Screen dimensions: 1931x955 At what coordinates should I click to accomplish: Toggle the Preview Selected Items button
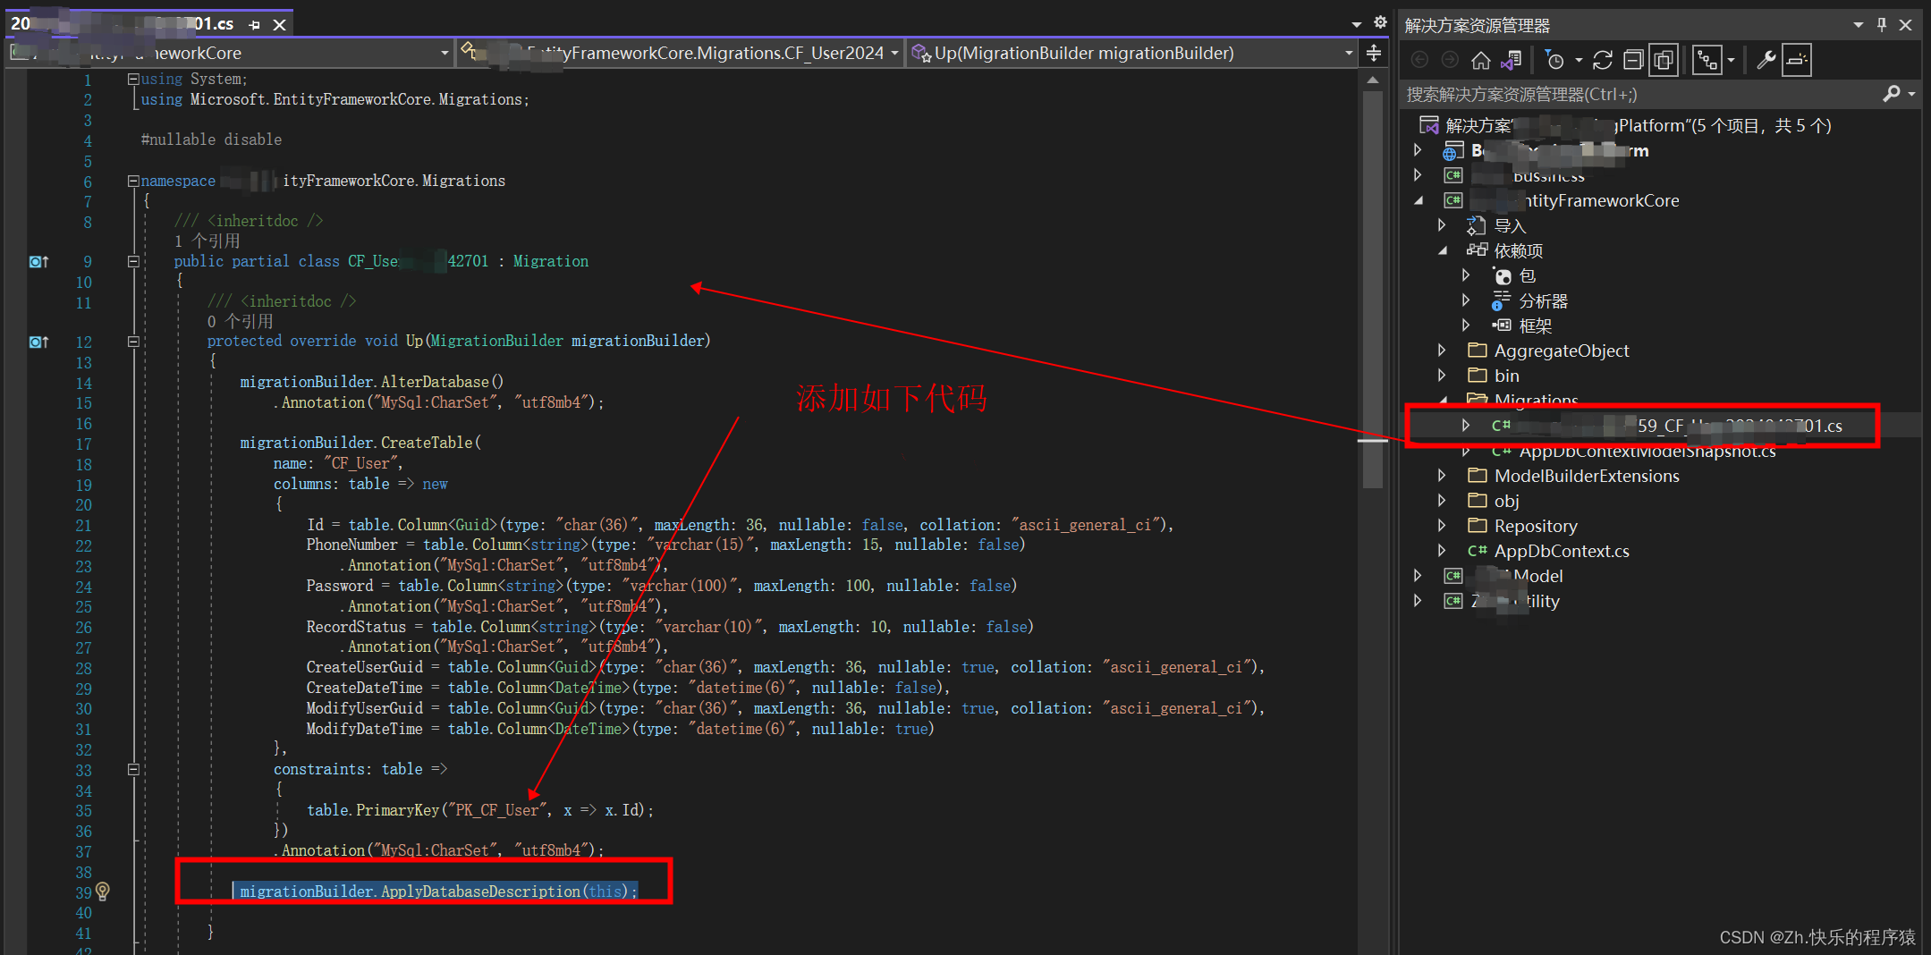tap(1664, 59)
